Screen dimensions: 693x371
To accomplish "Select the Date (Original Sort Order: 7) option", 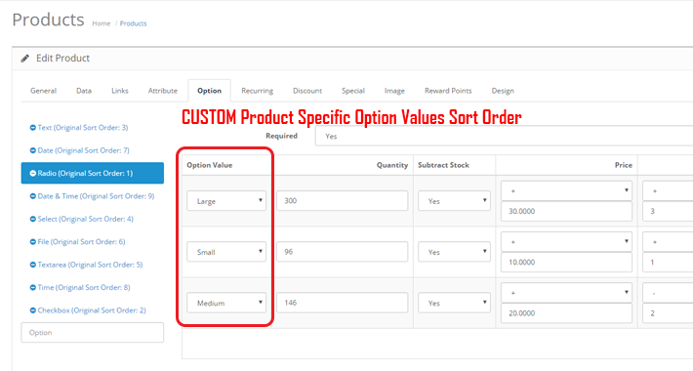I will pyautogui.click(x=83, y=150).
